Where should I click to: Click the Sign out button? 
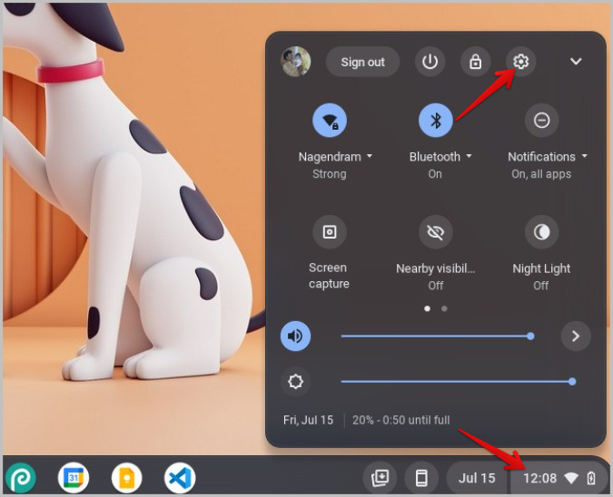pos(362,62)
